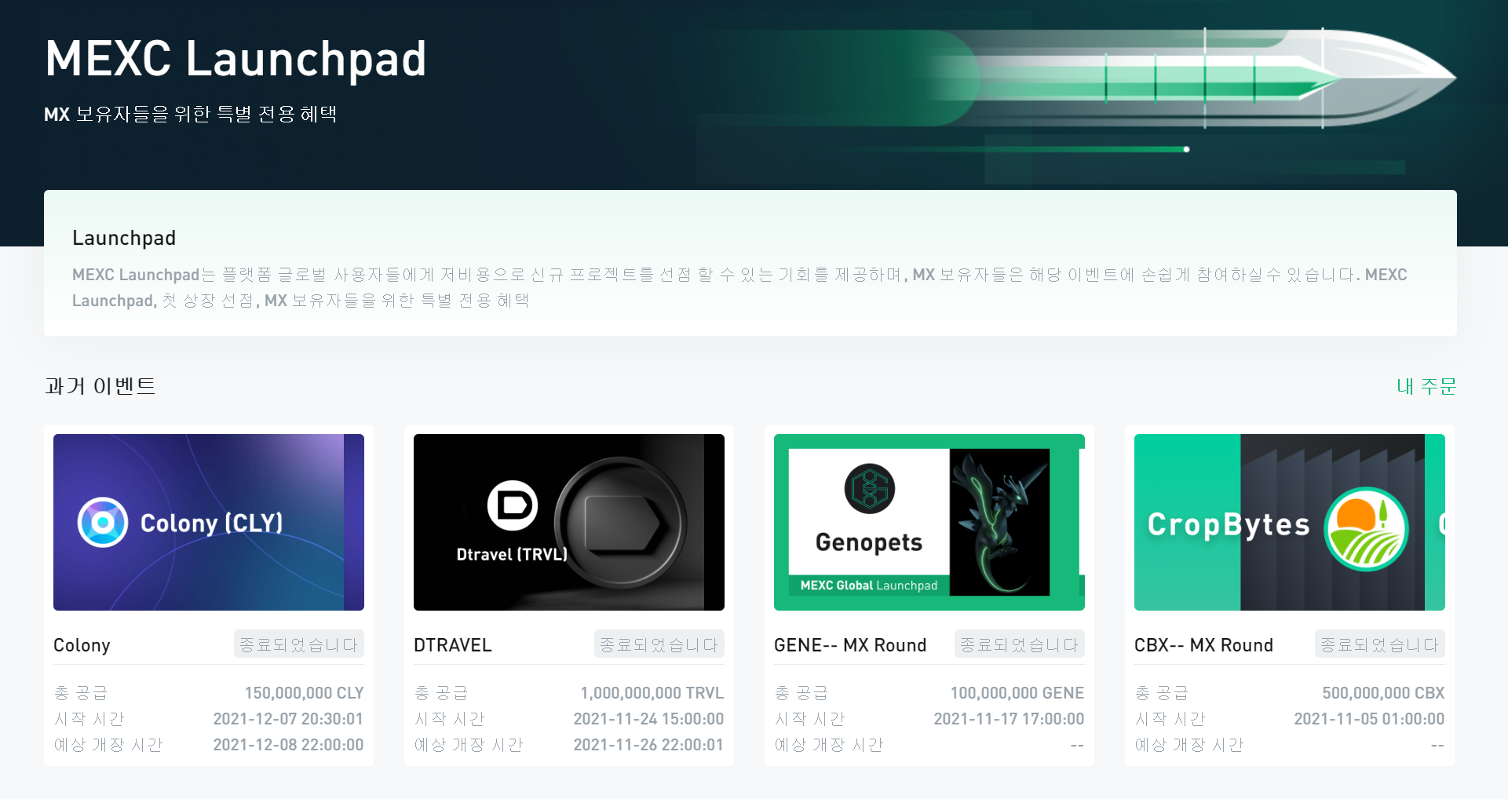The width and height of the screenshot is (1508, 799).
Task: Click the 총 공급 label in Colony card
Action: pos(81,693)
